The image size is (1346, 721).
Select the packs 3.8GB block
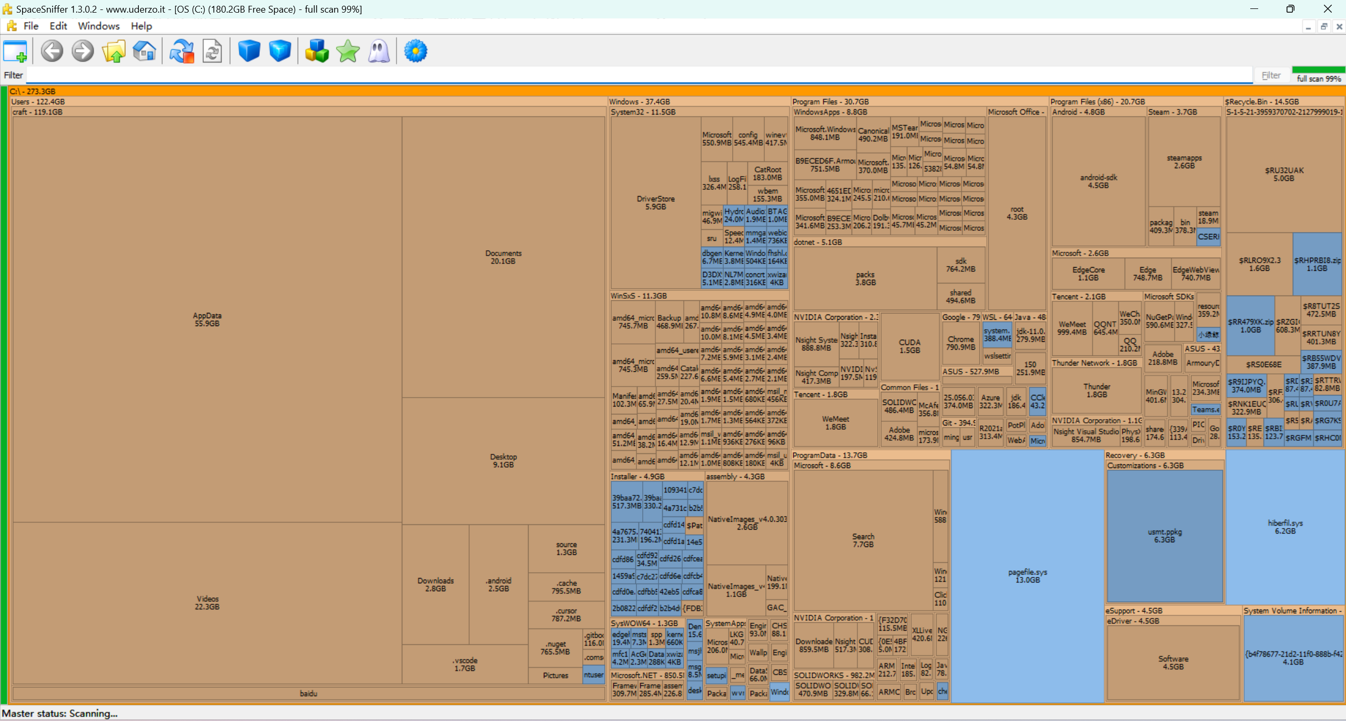pyautogui.click(x=865, y=278)
